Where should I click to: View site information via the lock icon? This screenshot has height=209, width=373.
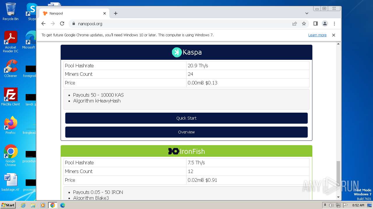click(73, 24)
